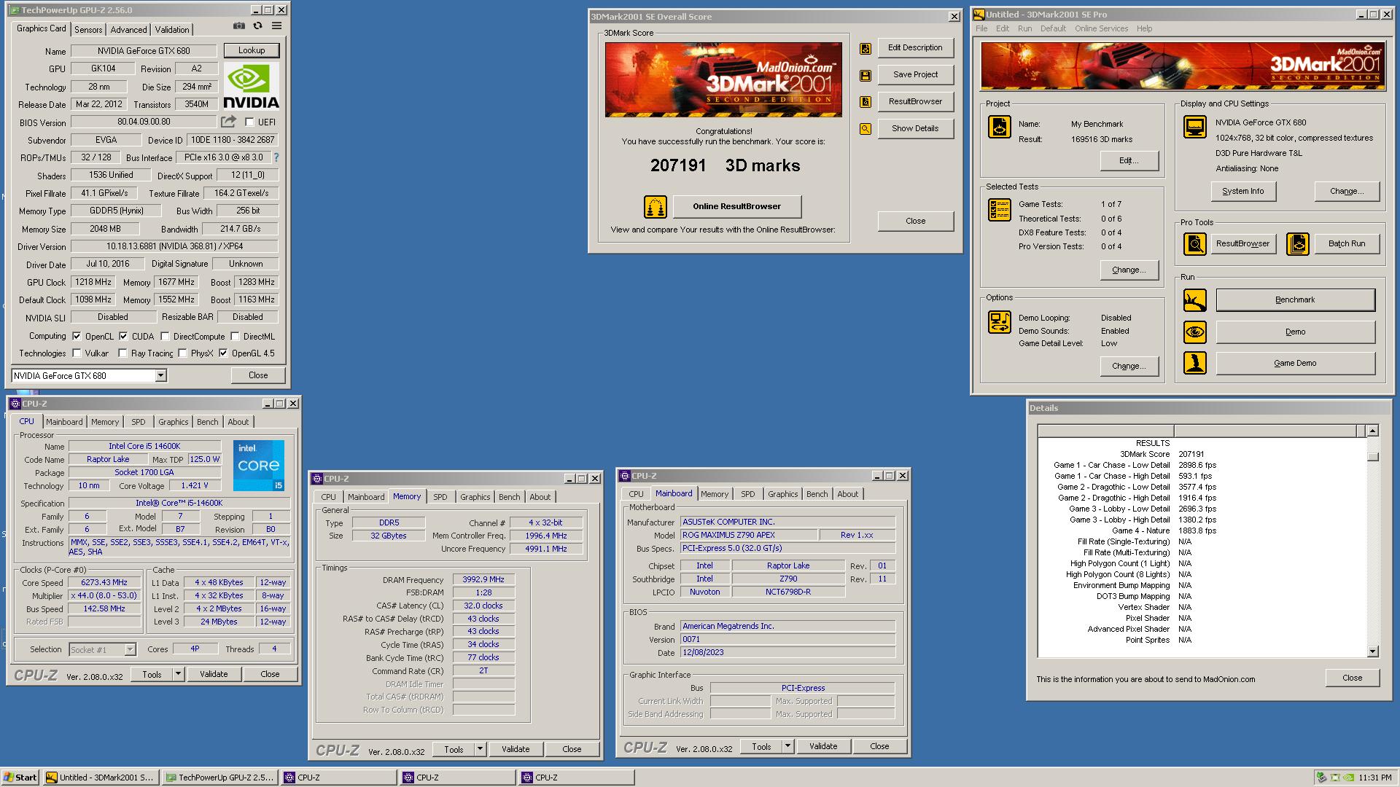Click Lookup button in GPU-Z
This screenshot has width=1400, height=787.
click(252, 50)
